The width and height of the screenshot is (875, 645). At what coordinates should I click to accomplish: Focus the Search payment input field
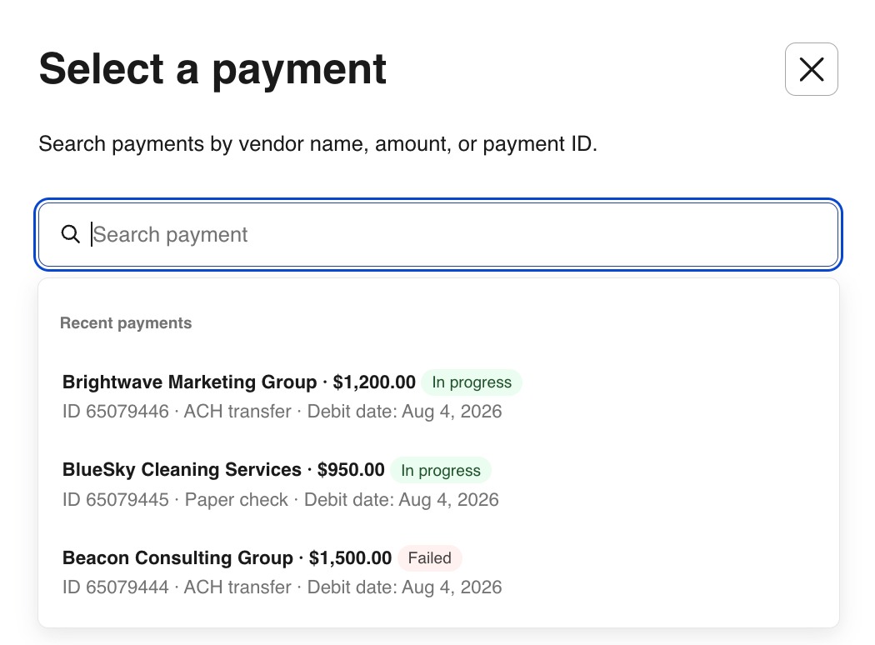(x=438, y=234)
